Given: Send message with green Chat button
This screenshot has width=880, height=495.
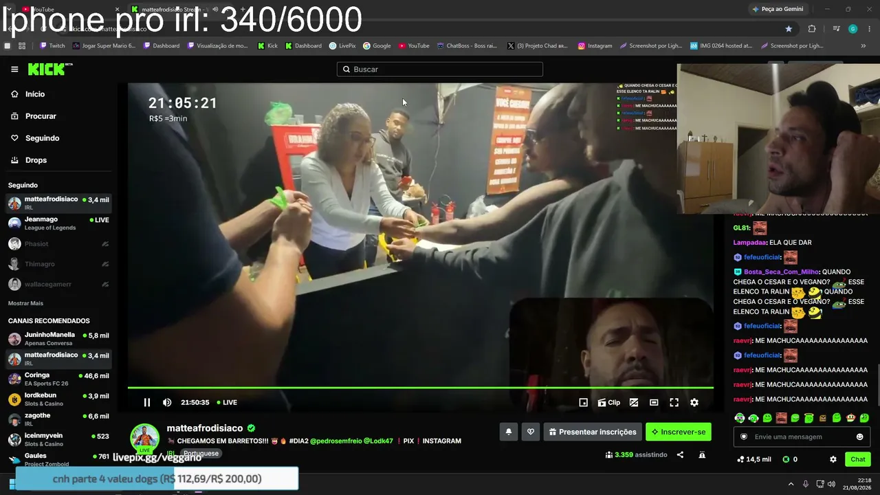Looking at the screenshot, I should pyautogui.click(x=858, y=459).
